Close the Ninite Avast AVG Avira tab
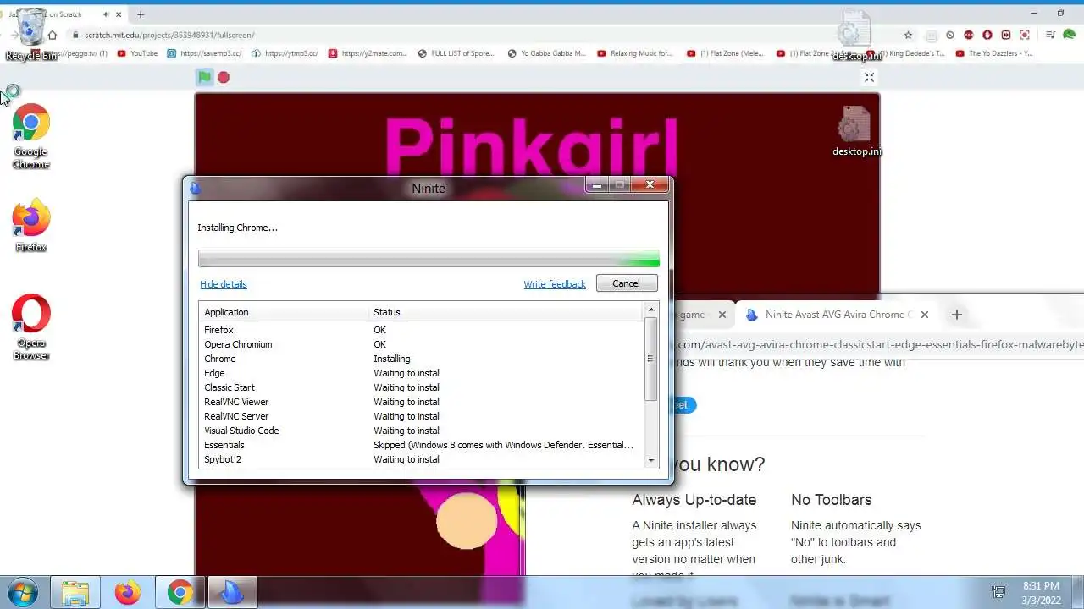The image size is (1084, 609). click(x=925, y=315)
